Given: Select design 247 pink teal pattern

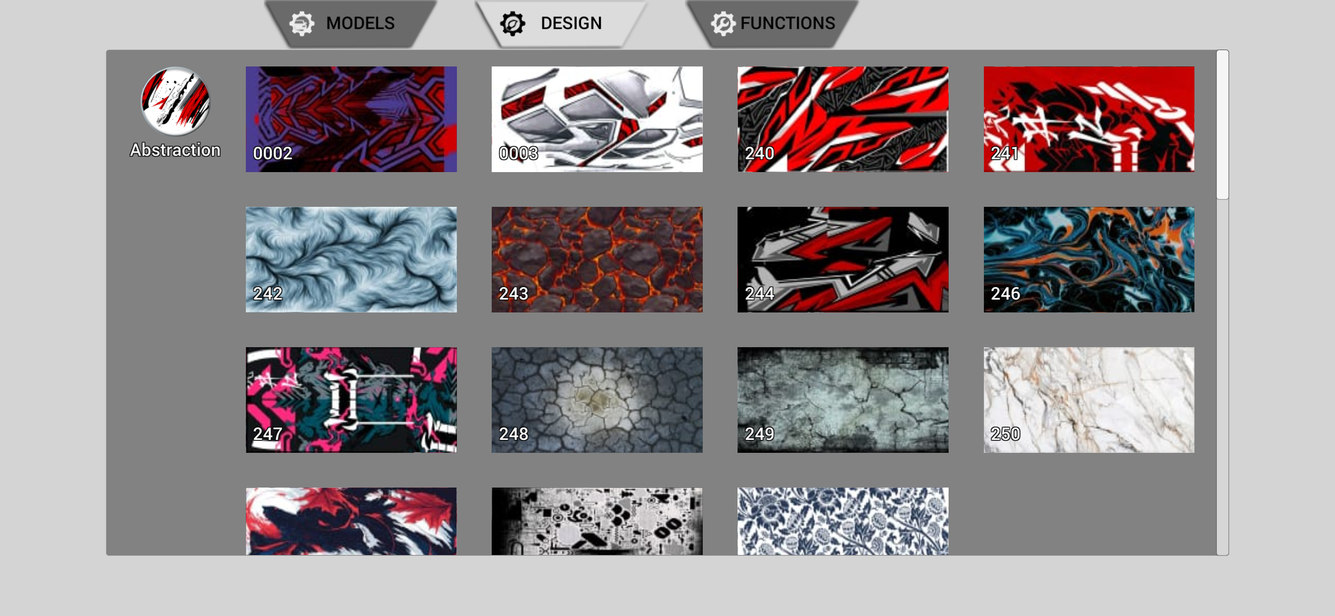Looking at the screenshot, I should tap(351, 400).
